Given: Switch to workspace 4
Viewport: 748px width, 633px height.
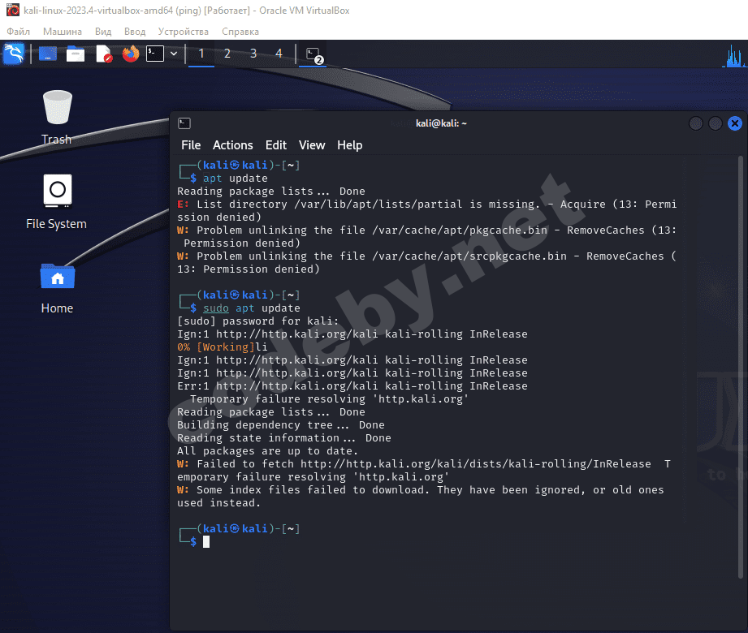Looking at the screenshot, I should 279,54.
